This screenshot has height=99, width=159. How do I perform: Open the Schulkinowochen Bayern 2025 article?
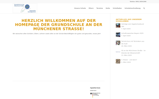coord(132,33)
